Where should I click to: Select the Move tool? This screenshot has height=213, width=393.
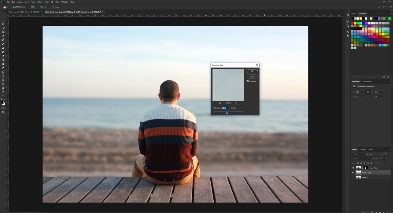[3, 16]
